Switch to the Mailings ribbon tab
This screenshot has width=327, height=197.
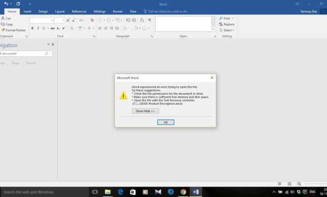click(100, 11)
